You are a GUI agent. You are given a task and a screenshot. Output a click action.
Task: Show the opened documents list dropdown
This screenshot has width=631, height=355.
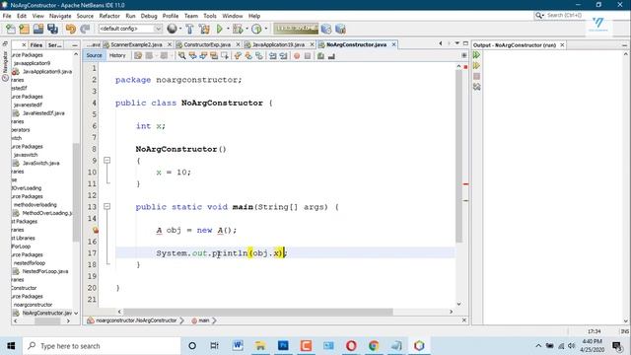pyautogui.click(x=457, y=43)
